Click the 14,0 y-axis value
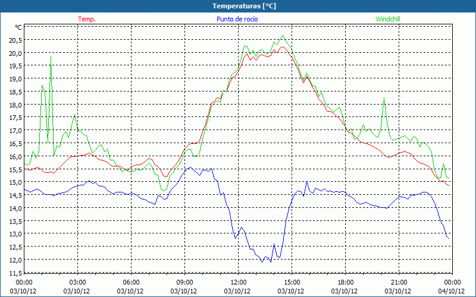The width and height of the screenshot is (476, 297). 15,208
